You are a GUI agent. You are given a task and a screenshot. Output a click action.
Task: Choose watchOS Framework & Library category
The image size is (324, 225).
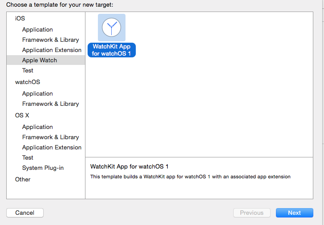click(50, 104)
